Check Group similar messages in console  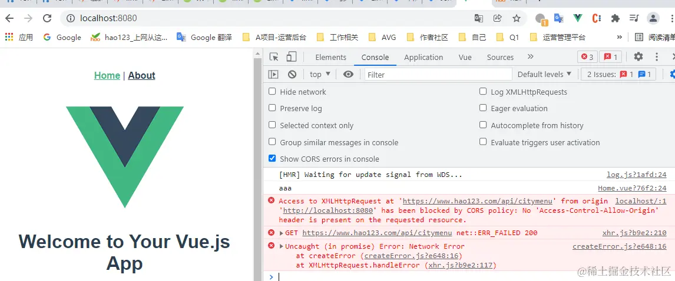(x=272, y=142)
